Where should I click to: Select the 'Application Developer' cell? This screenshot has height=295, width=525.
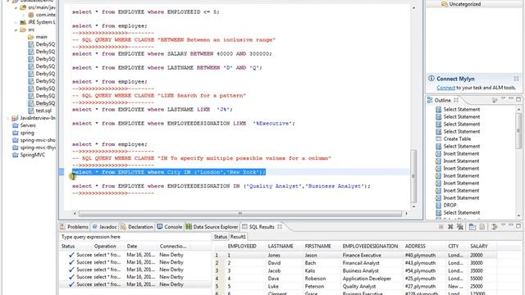pos(367,279)
